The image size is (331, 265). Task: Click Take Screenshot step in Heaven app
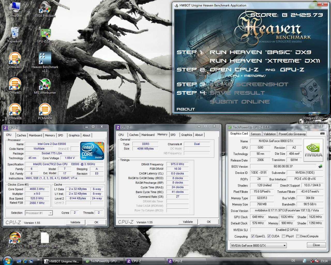pos(249,84)
